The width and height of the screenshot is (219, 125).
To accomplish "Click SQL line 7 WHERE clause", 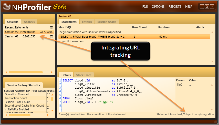I will (88, 102).
